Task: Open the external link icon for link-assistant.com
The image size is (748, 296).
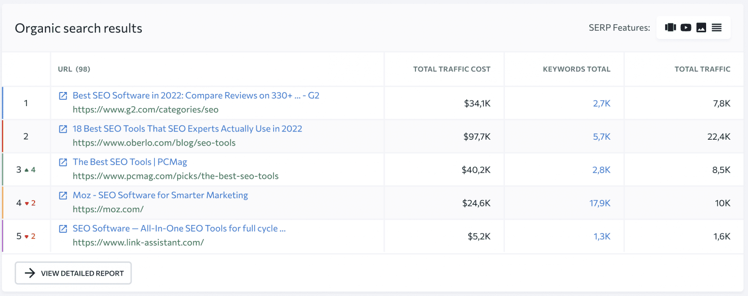Action: point(63,228)
